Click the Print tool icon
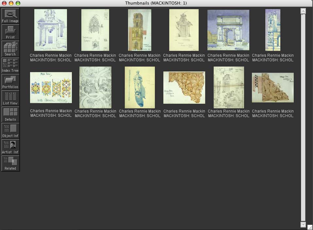Image resolution: width=313 pixels, height=230 pixels. [10, 33]
